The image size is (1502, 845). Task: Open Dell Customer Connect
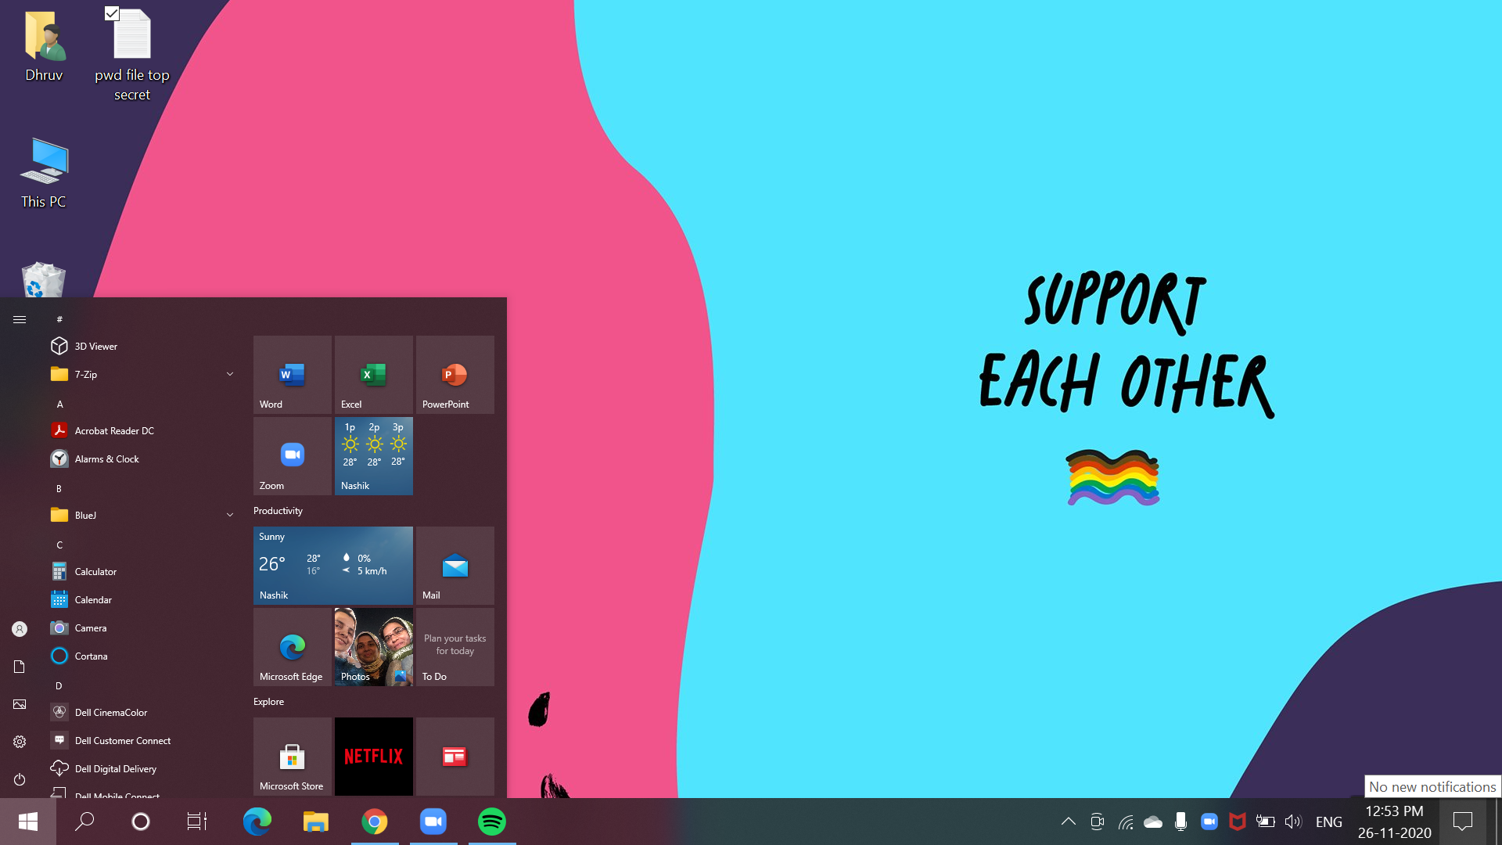pyautogui.click(x=142, y=740)
